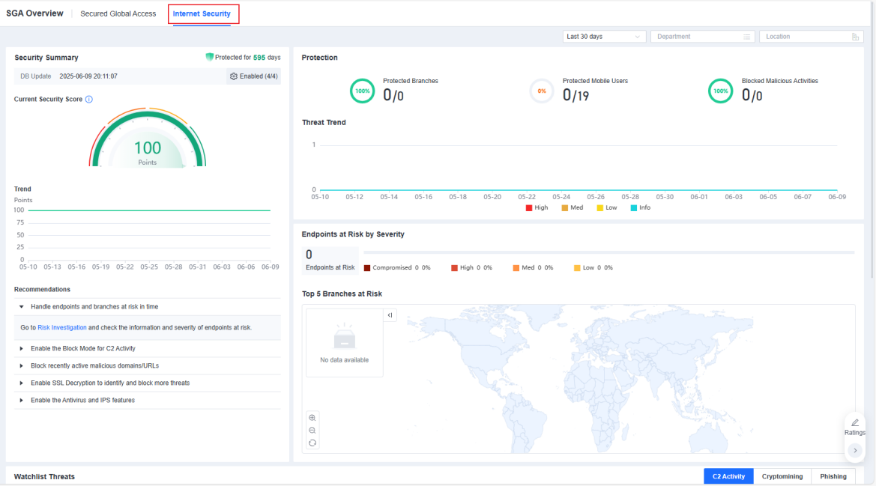Screen dimensions: 876x486
Task: Open the Last 30 days dropdown
Action: 604,36
